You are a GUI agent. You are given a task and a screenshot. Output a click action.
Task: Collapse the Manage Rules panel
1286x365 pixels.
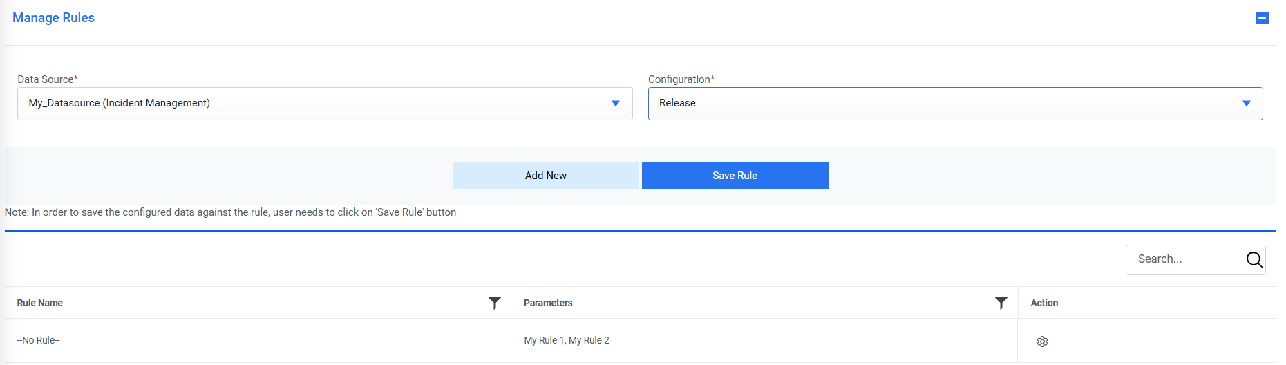tap(1262, 18)
